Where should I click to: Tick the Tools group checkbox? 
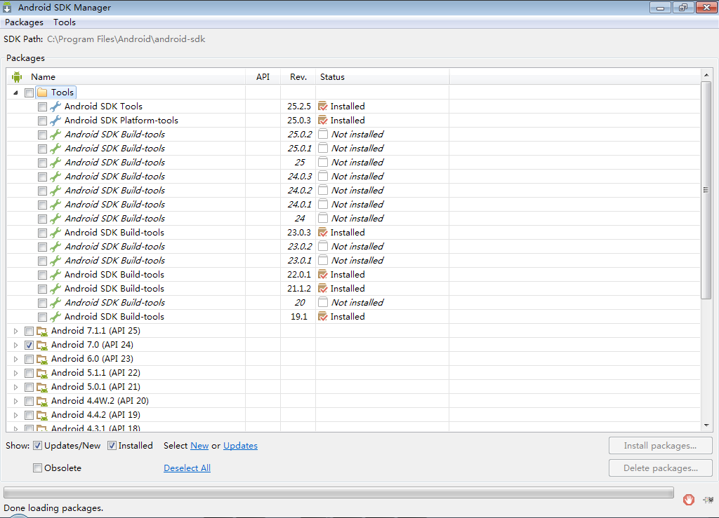pos(29,93)
